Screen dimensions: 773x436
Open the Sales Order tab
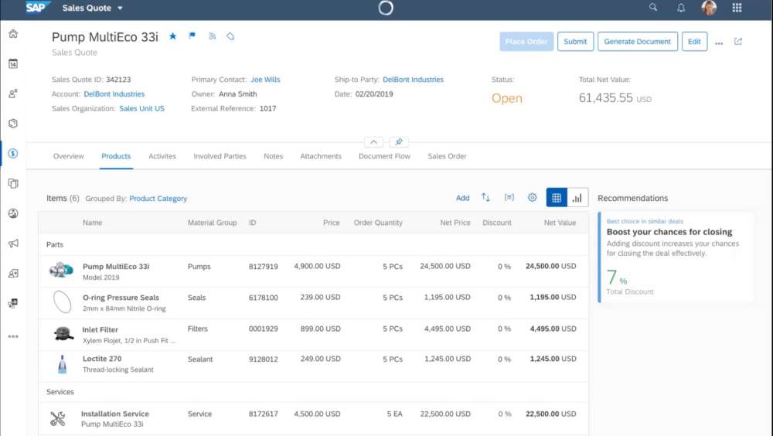447,156
